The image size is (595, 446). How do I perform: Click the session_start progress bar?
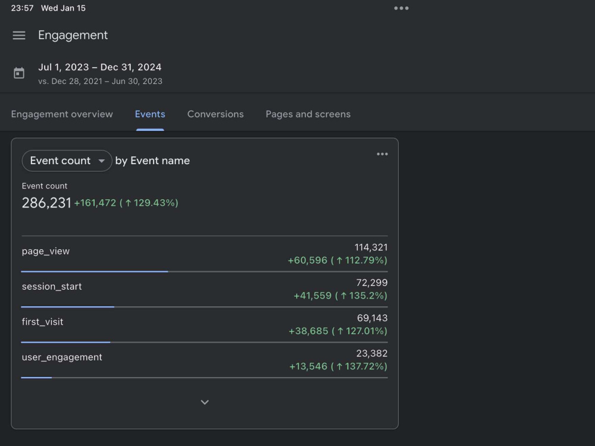205,307
